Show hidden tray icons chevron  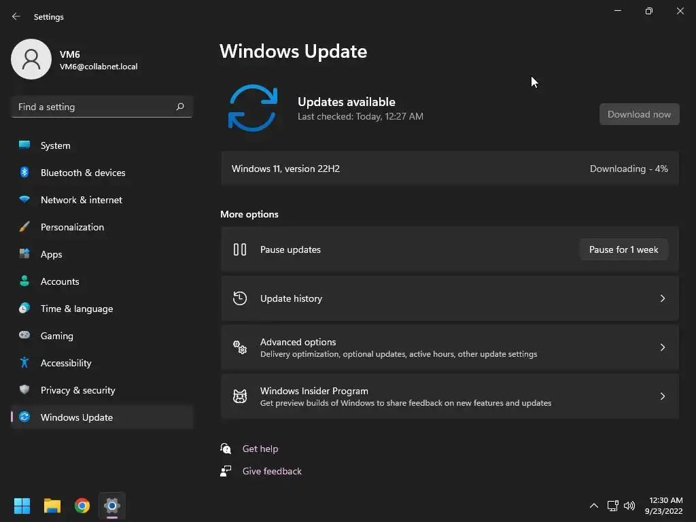coord(594,506)
